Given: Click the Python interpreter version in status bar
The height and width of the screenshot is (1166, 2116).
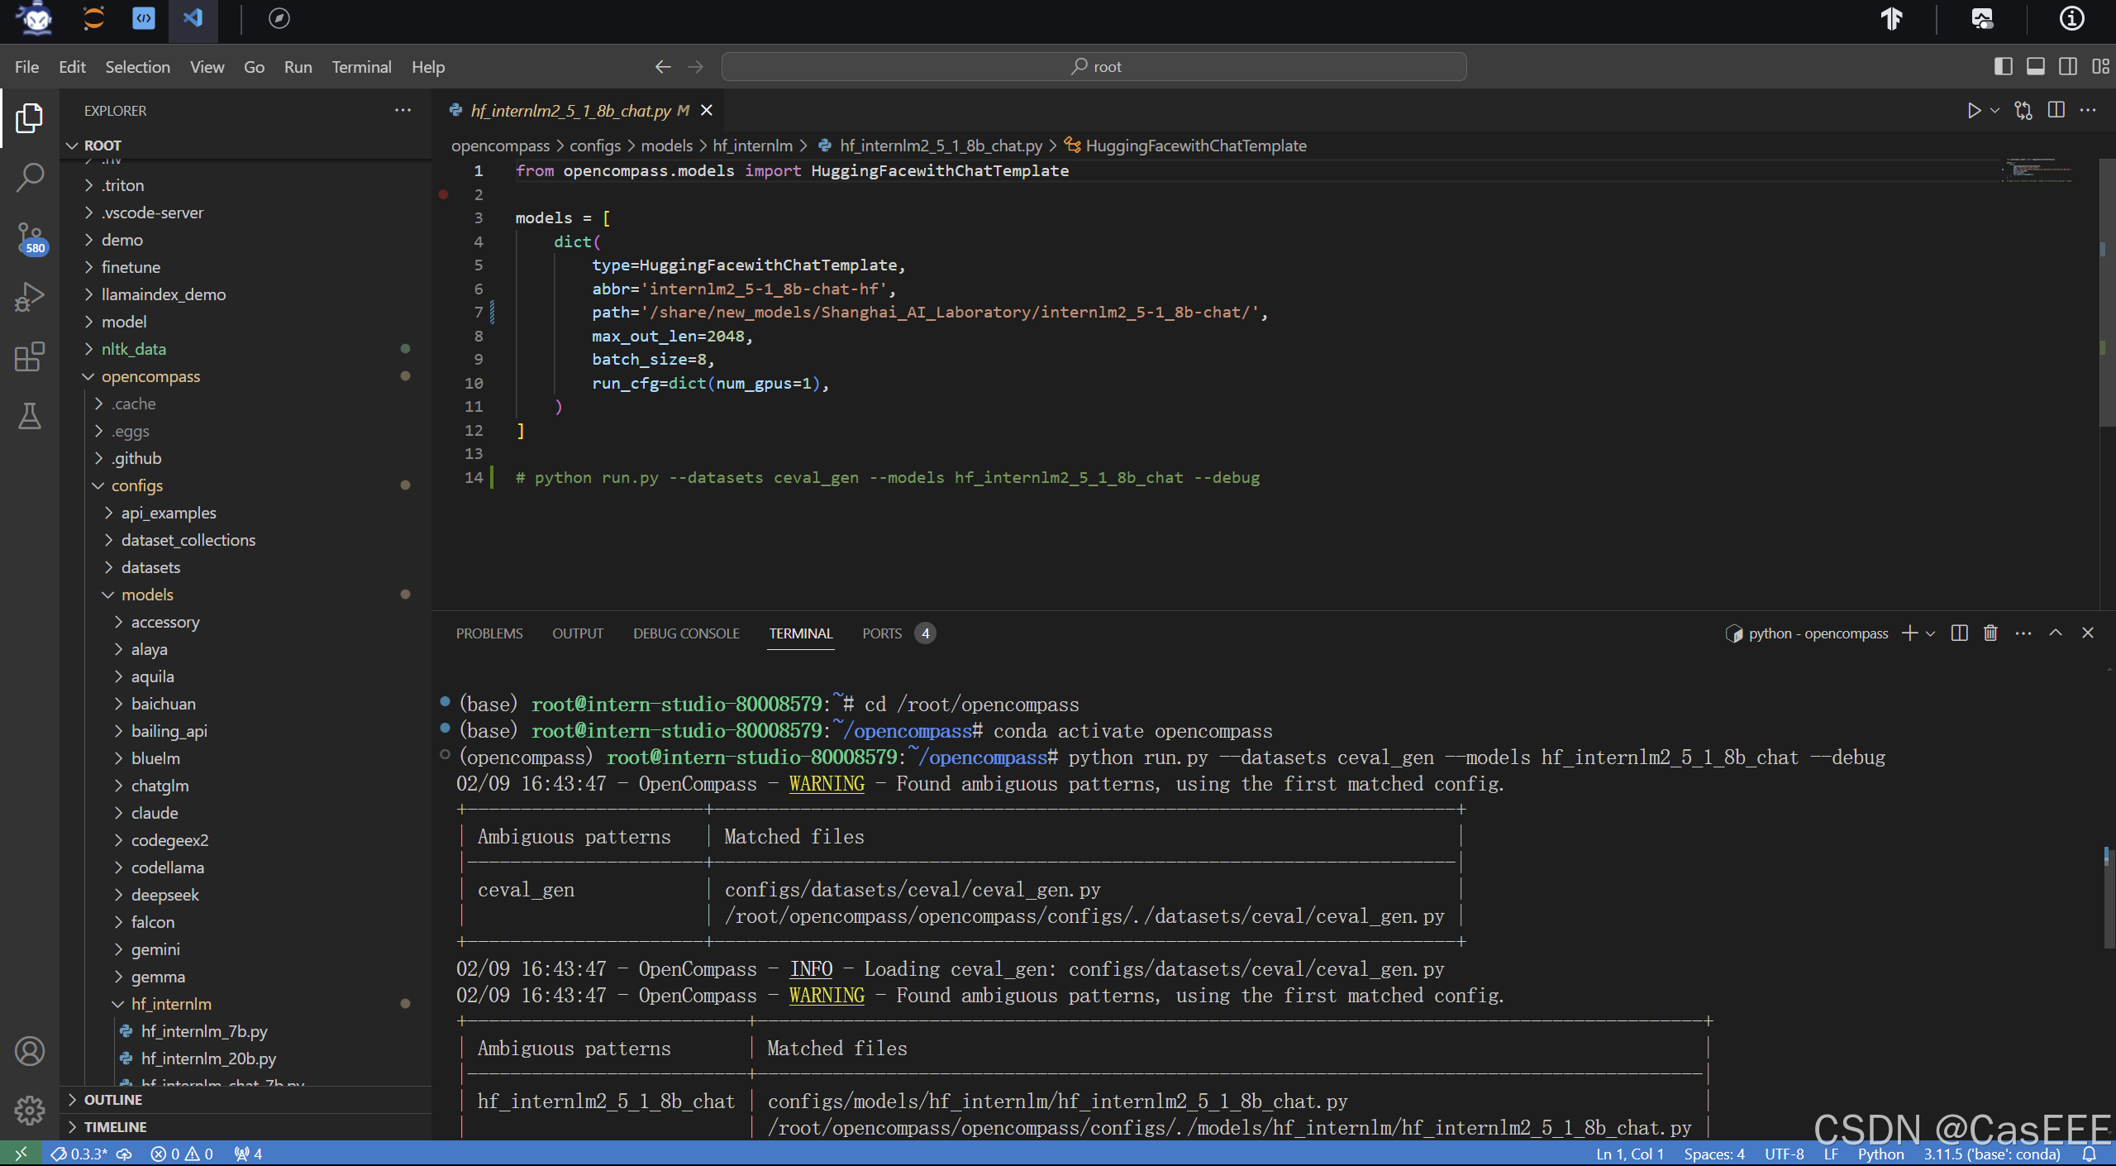Looking at the screenshot, I should 1990,1154.
